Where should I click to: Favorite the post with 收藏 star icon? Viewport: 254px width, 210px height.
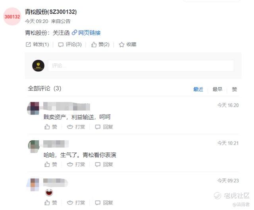121,44
